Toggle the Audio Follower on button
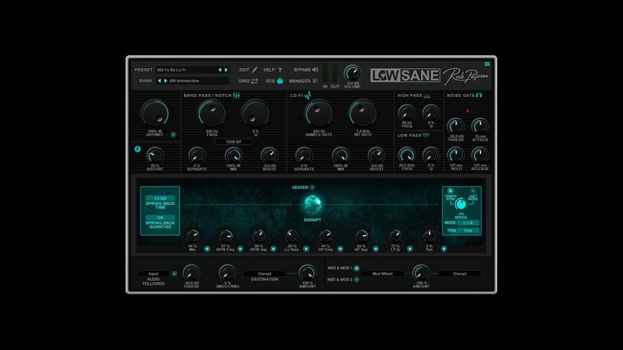Image resolution: width=623 pixels, height=350 pixels. (x=174, y=274)
